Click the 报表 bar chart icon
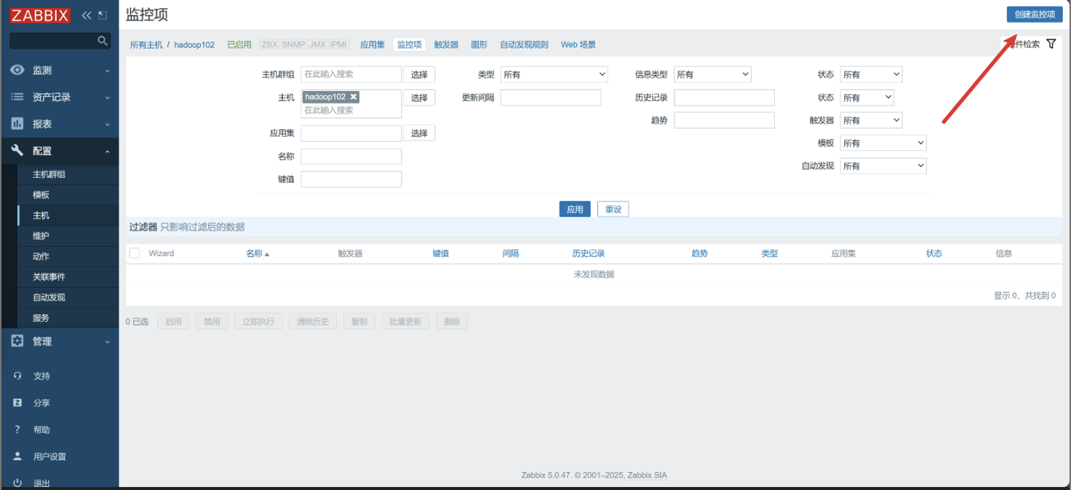1071x490 pixels. (x=17, y=123)
